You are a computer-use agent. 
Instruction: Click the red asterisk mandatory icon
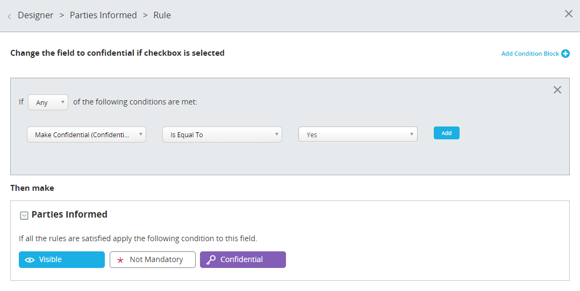pyautogui.click(x=120, y=260)
